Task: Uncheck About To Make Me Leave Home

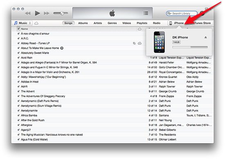Action: [x=18, y=48]
